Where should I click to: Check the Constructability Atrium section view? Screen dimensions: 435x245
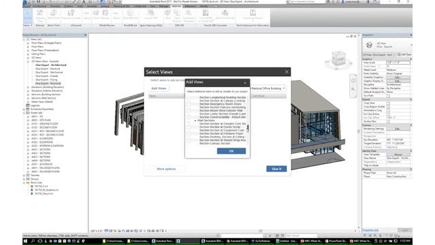click(x=189, y=117)
